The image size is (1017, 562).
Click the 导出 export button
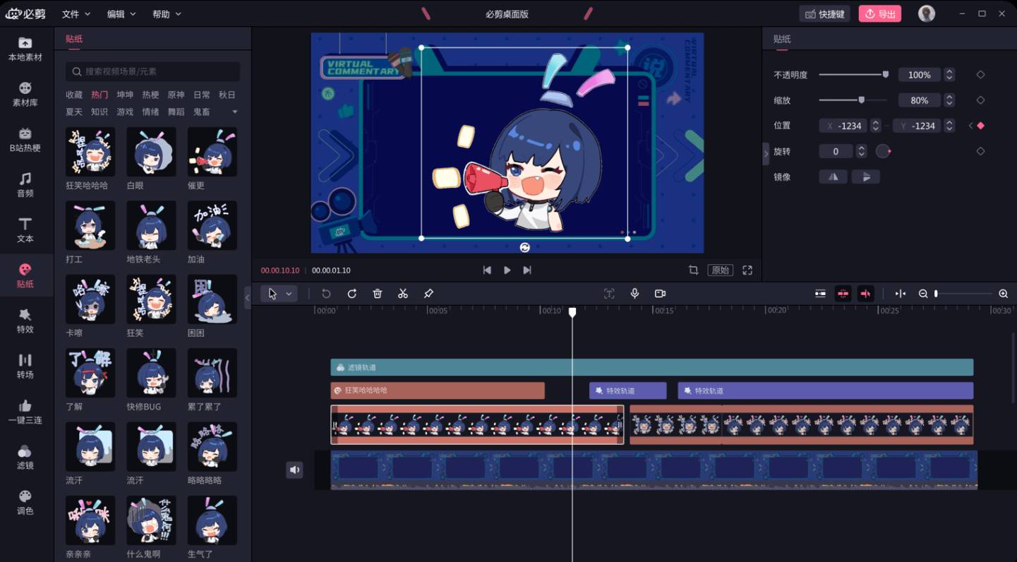coord(879,14)
